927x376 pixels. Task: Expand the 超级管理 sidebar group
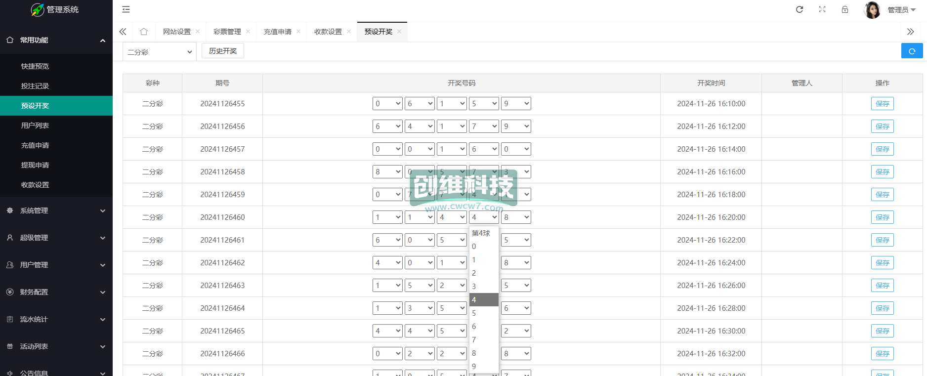56,238
